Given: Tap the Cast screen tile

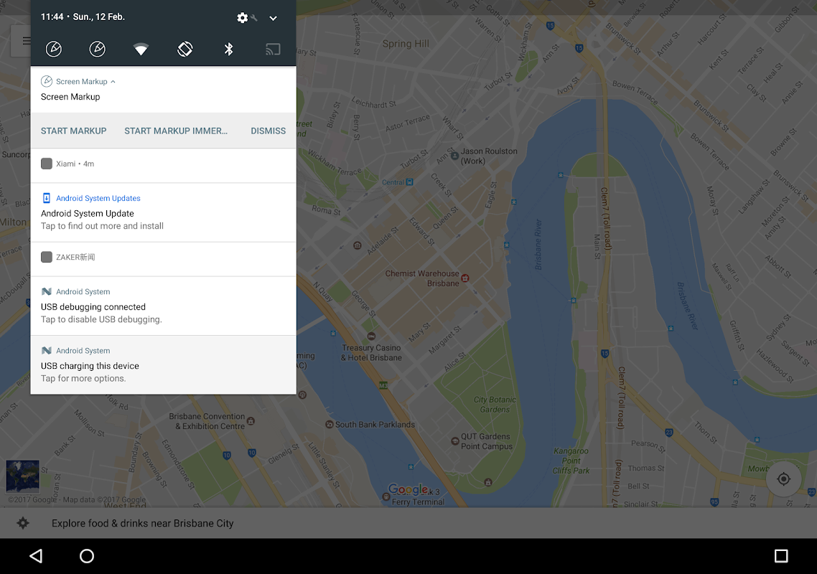Looking at the screenshot, I should coord(273,50).
